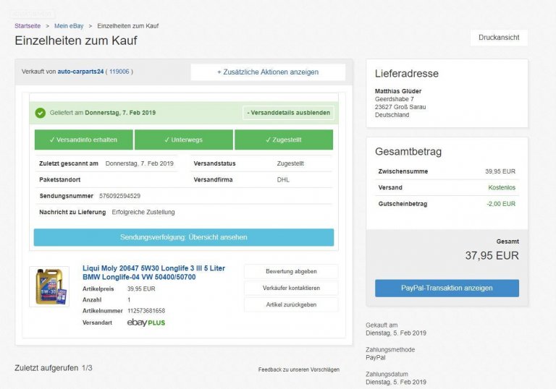556x389 pixels.
Task: Click total amount 37,95 EUR
Action: point(492,255)
